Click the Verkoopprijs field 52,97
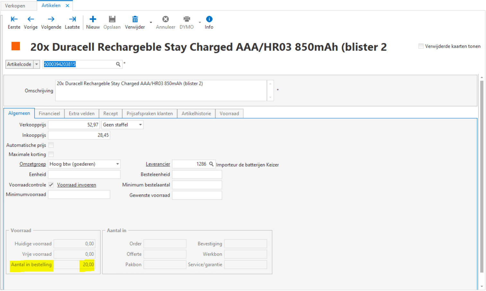Image resolution: width=486 pixels, height=291 pixels. 74,125
